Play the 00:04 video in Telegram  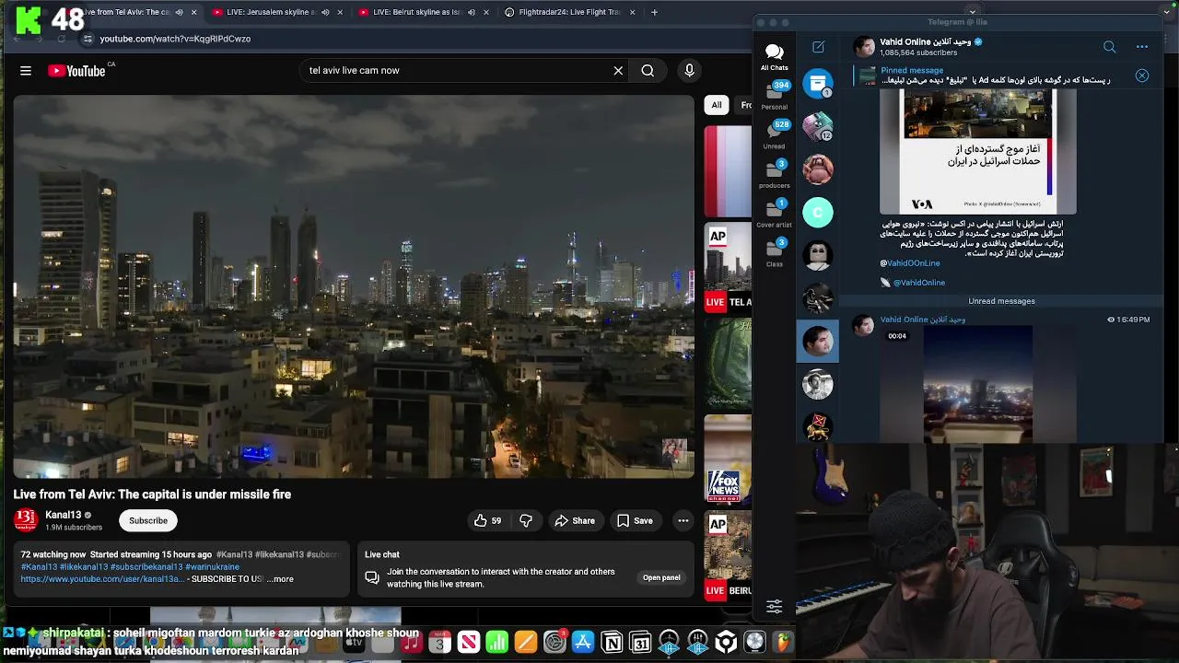pyautogui.click(x=977, y=384)
